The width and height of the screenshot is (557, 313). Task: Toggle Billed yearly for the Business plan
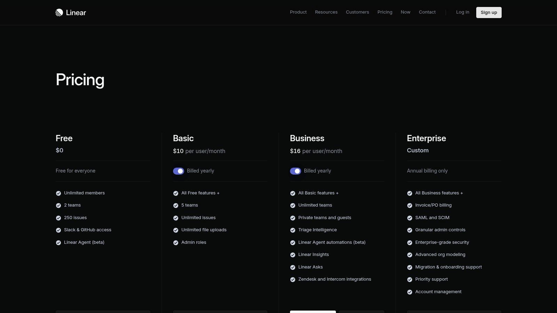tap(296, 171)
